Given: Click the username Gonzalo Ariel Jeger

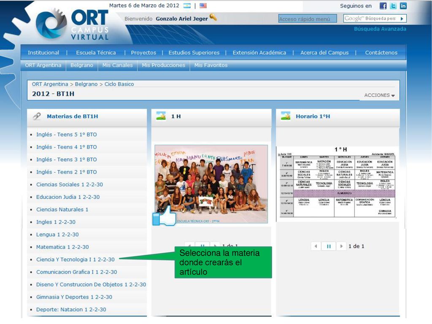Looking at the screenshot, I should [182, 19].
